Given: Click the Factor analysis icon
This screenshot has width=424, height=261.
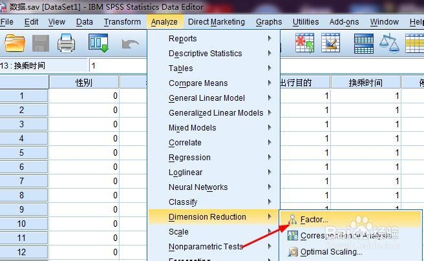Looking at the screenshot, I should [292, 220].
